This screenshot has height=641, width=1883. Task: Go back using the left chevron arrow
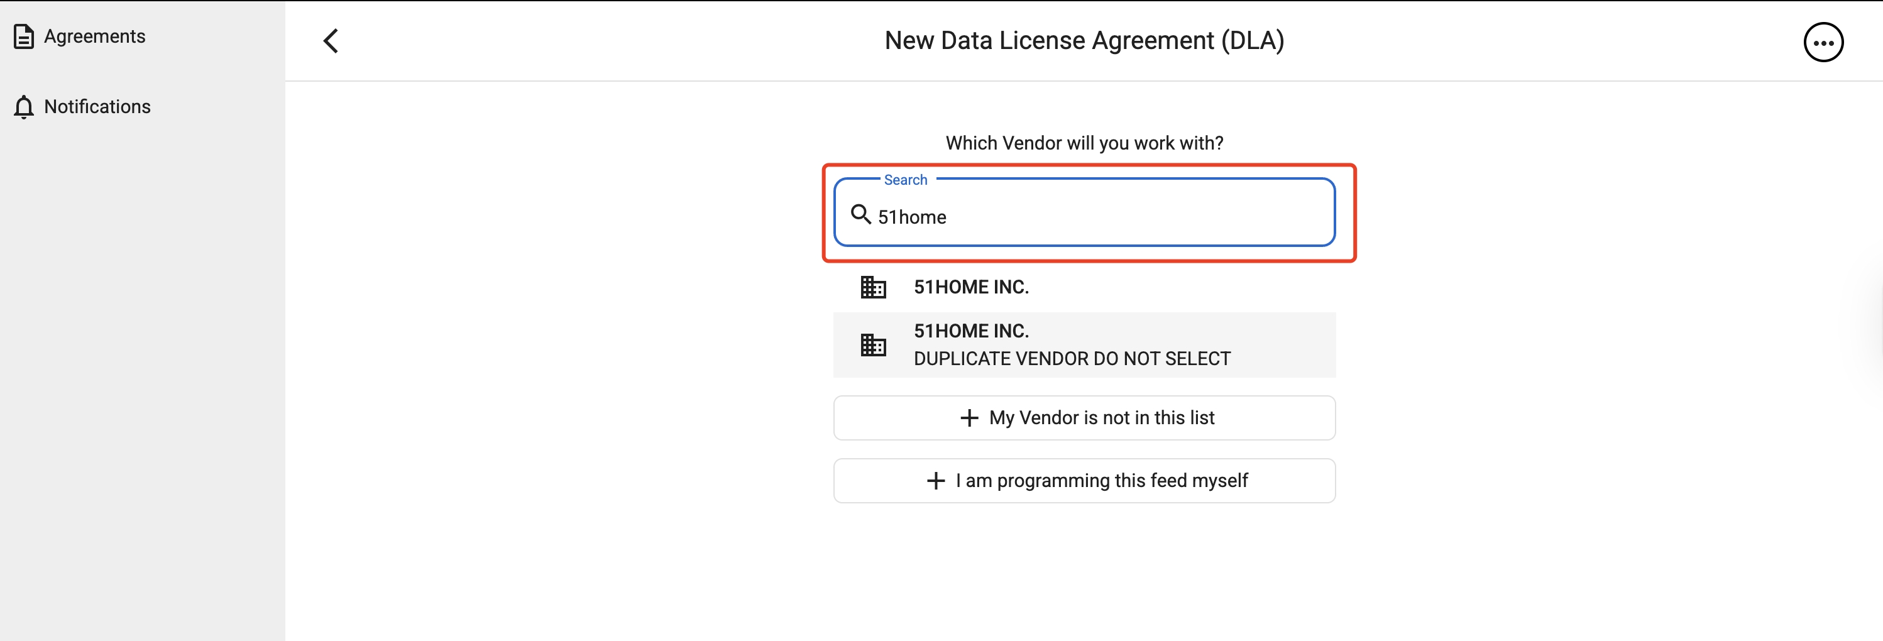pyautogui.click(x=331, y=41)
